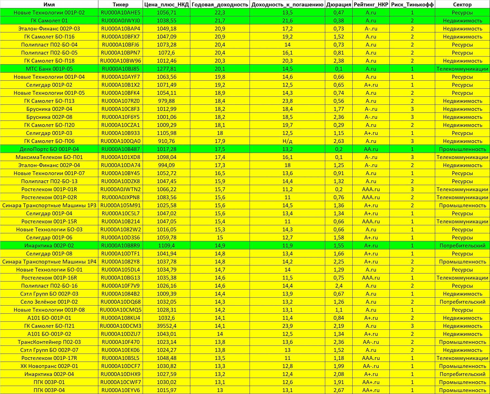490x394 pixels.
Task: Select the 'Цена_плюс_НКД' header cell
Action: (x=166, y=4)
